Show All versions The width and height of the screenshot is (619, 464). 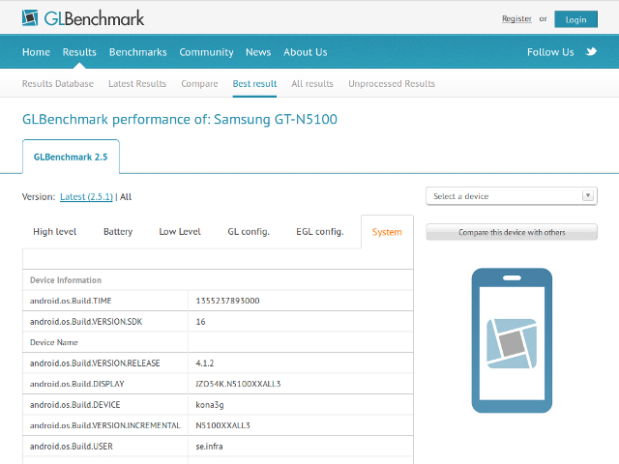pyautogui.click(x=126, y=196)
